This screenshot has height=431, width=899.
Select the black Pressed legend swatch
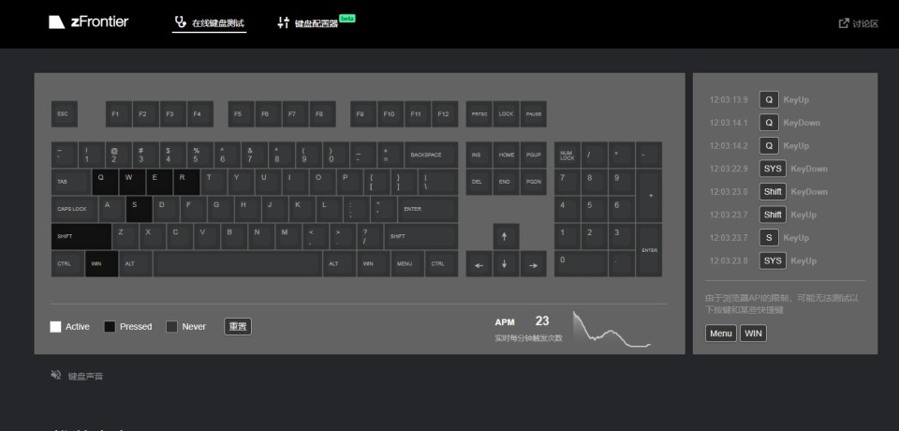coord(110,327)
